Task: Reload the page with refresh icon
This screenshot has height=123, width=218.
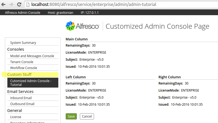Action: pyautogui.click(x=19, y=4)
